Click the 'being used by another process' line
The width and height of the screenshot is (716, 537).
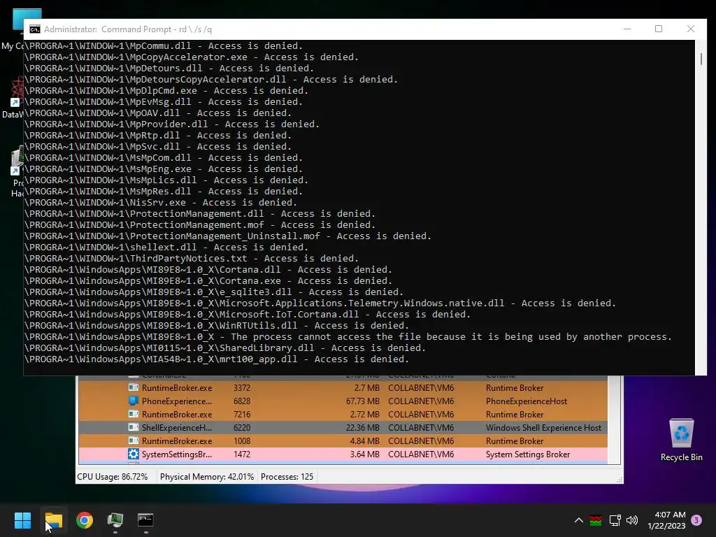[348, 337]
